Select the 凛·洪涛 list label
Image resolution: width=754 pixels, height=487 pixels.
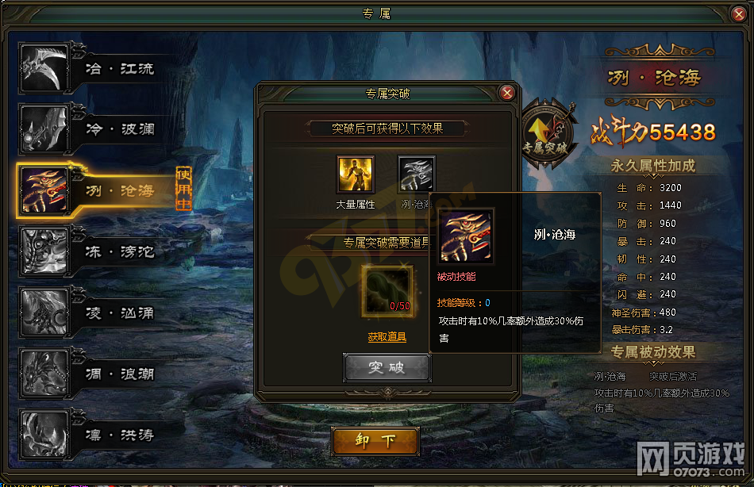(x=120, y=435)
